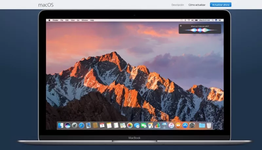
Task: Open Reminders list icon in Dock
Action: [116, 125]
